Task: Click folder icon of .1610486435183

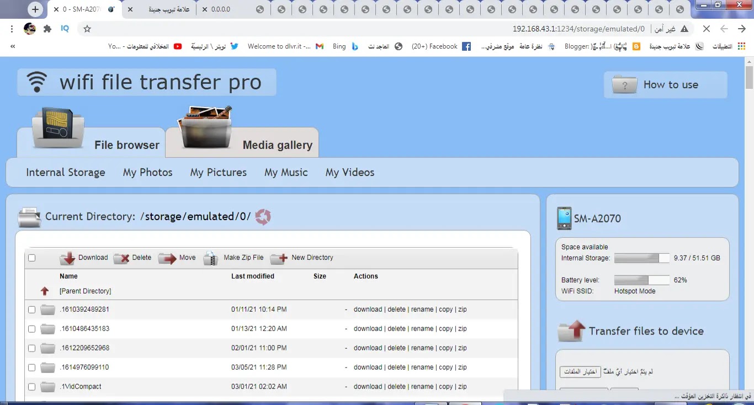Action: pos(48,329)
